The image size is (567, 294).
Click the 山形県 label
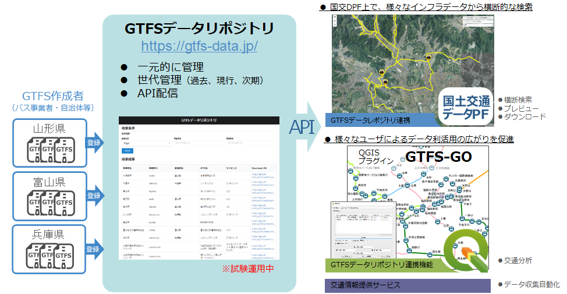coord(49,129)
